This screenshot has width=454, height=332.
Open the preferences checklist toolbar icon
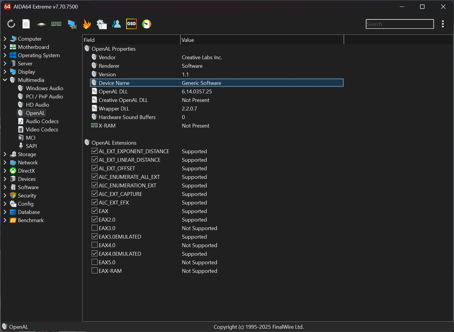click(x=102, y=24)
